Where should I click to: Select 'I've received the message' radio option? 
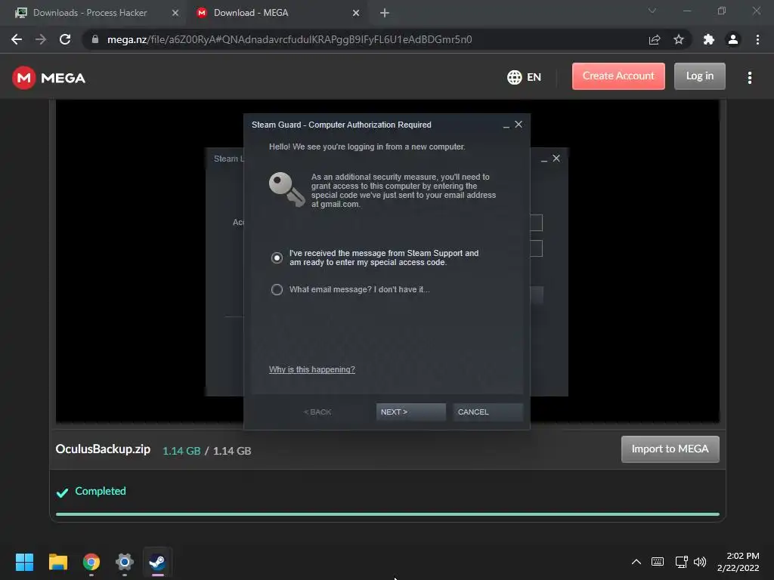[277, 258]
